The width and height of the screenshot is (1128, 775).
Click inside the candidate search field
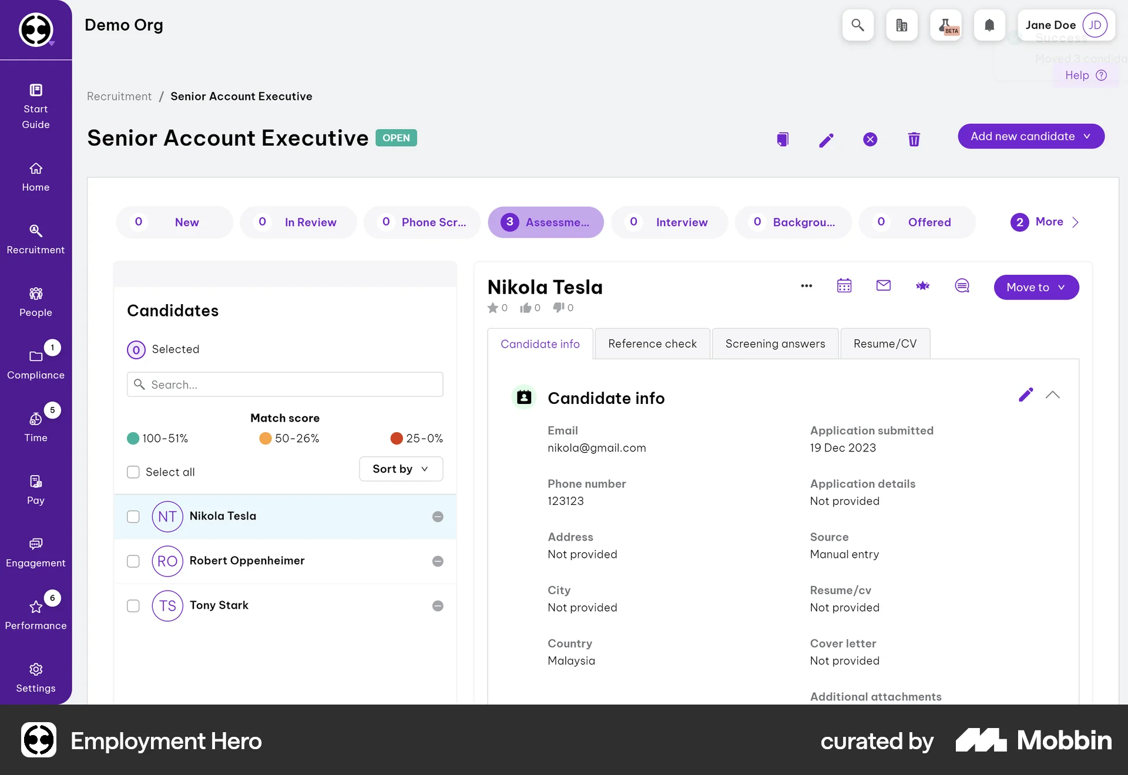click(285, 384)
